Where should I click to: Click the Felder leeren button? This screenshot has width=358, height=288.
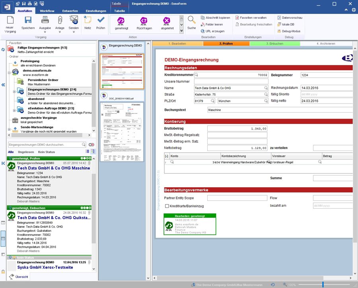click(x=214, y=24)
